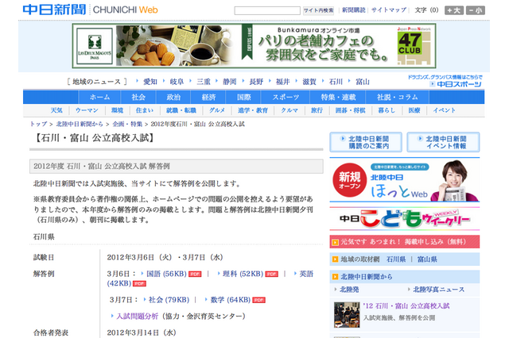509x338 pixels.
Task: Open 石川県 in 地域の取材網
Action: (396, 259)
